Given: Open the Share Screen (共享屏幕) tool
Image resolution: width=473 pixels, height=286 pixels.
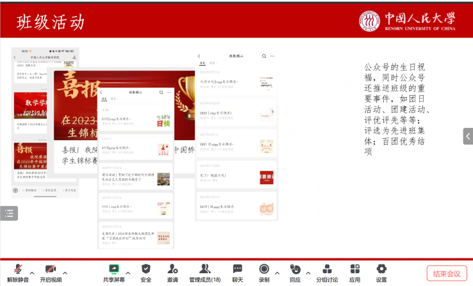Looking at the screenshot, I should tap(114, 269).
